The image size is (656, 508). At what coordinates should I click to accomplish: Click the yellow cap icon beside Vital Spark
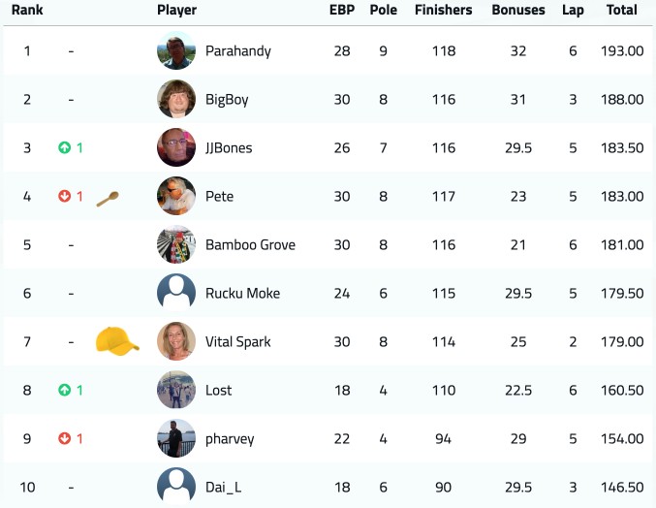coord(117,341)
